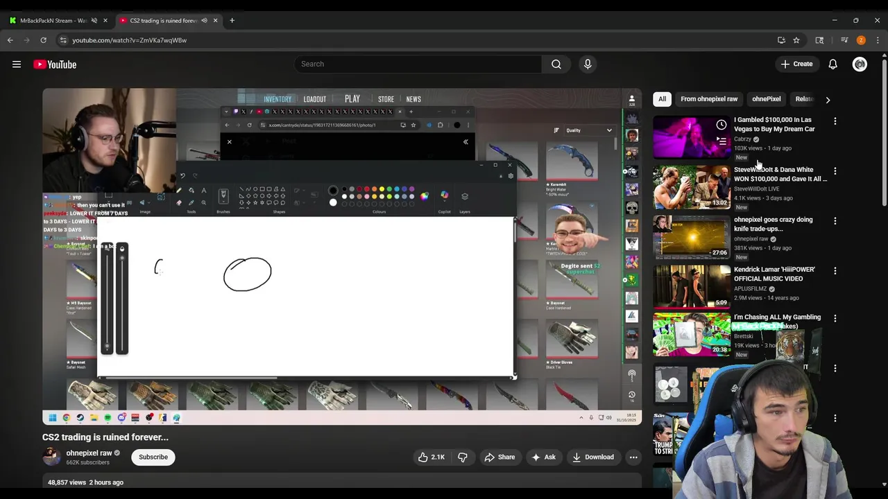Viewport: 888px width, 499px height.
Task: Bookmark this page with the star icon
Action: [x=796, y=40]
